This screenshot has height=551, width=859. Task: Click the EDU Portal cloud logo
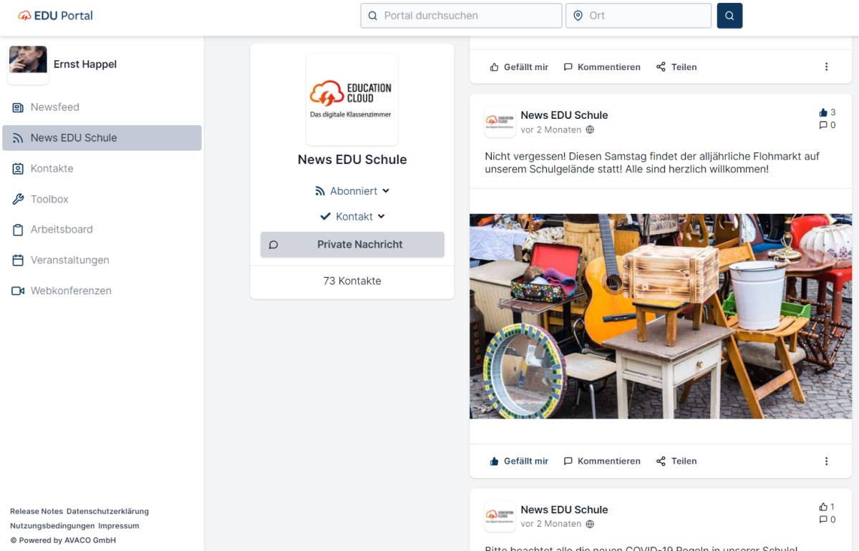click(x=25, y=16)
